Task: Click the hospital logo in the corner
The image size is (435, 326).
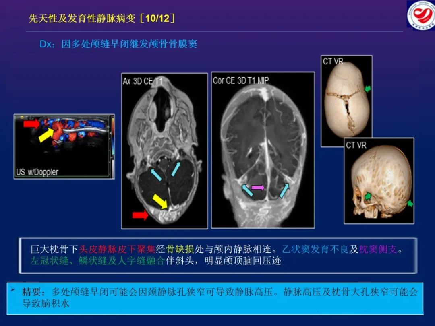Action: click(x=421, y=14)
